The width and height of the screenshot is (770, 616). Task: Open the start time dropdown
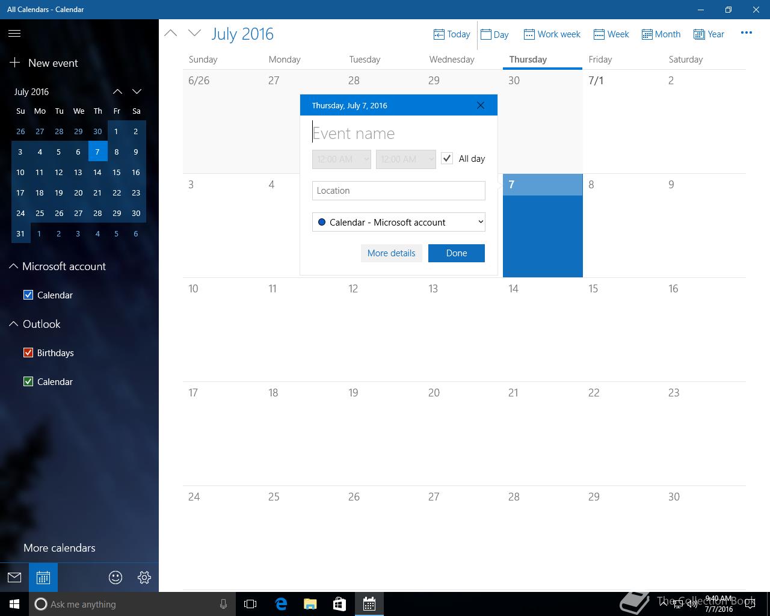coord(341,159)
